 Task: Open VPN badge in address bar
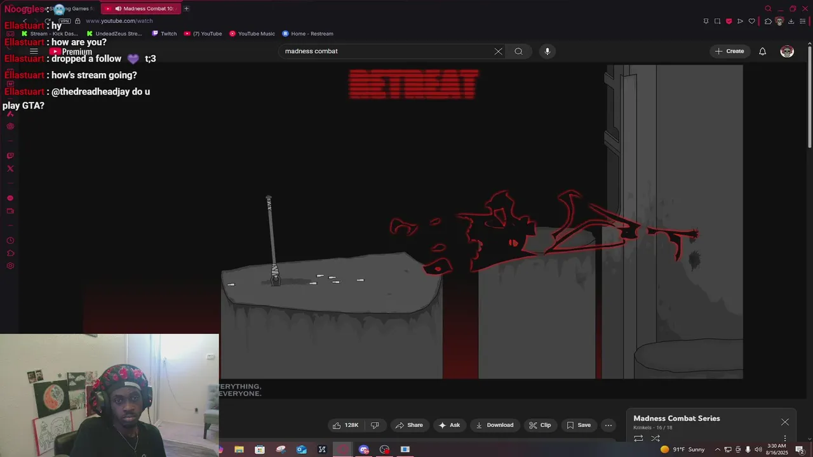click(64, 21)
